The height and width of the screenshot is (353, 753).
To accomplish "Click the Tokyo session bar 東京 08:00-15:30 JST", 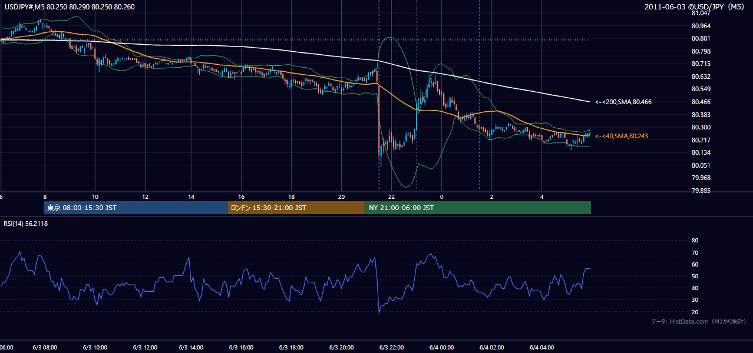I will pyautogui.click(x=136, y=208).
